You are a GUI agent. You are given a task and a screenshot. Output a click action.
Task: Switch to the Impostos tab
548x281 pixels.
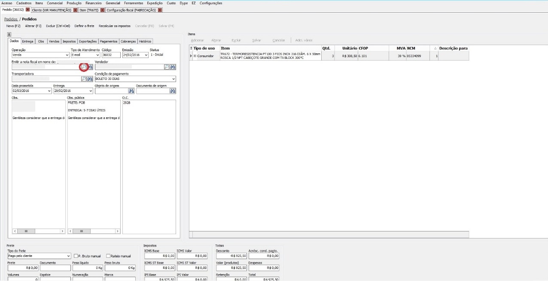coord(69,41)
